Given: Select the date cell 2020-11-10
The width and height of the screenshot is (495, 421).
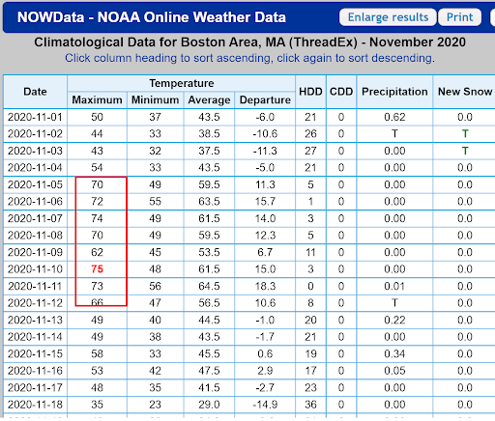Looking at the screenshot, I should pos(35,269).
